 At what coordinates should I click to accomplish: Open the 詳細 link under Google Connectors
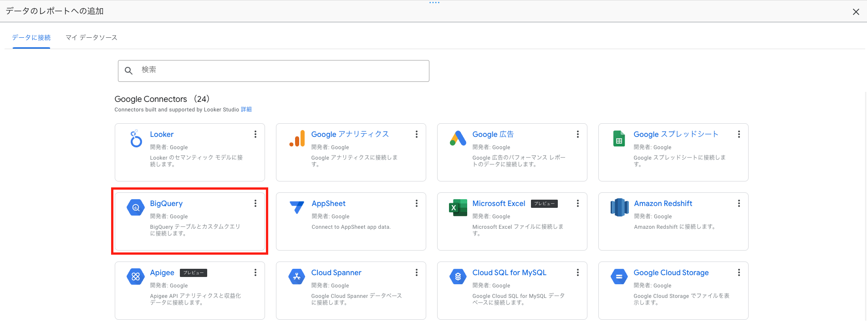[246, 110]
